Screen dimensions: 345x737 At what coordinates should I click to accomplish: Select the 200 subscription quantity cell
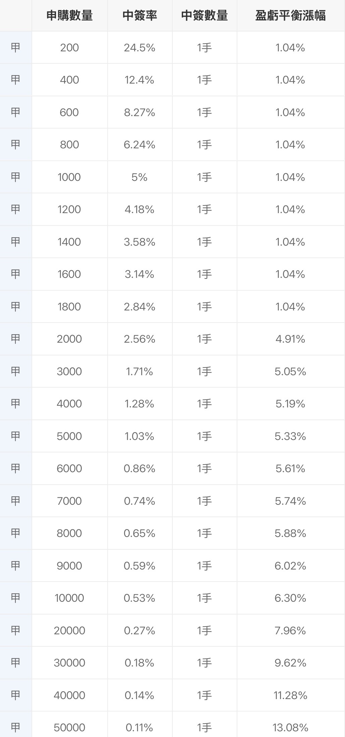pyautogui.click(x=70, y=48)
